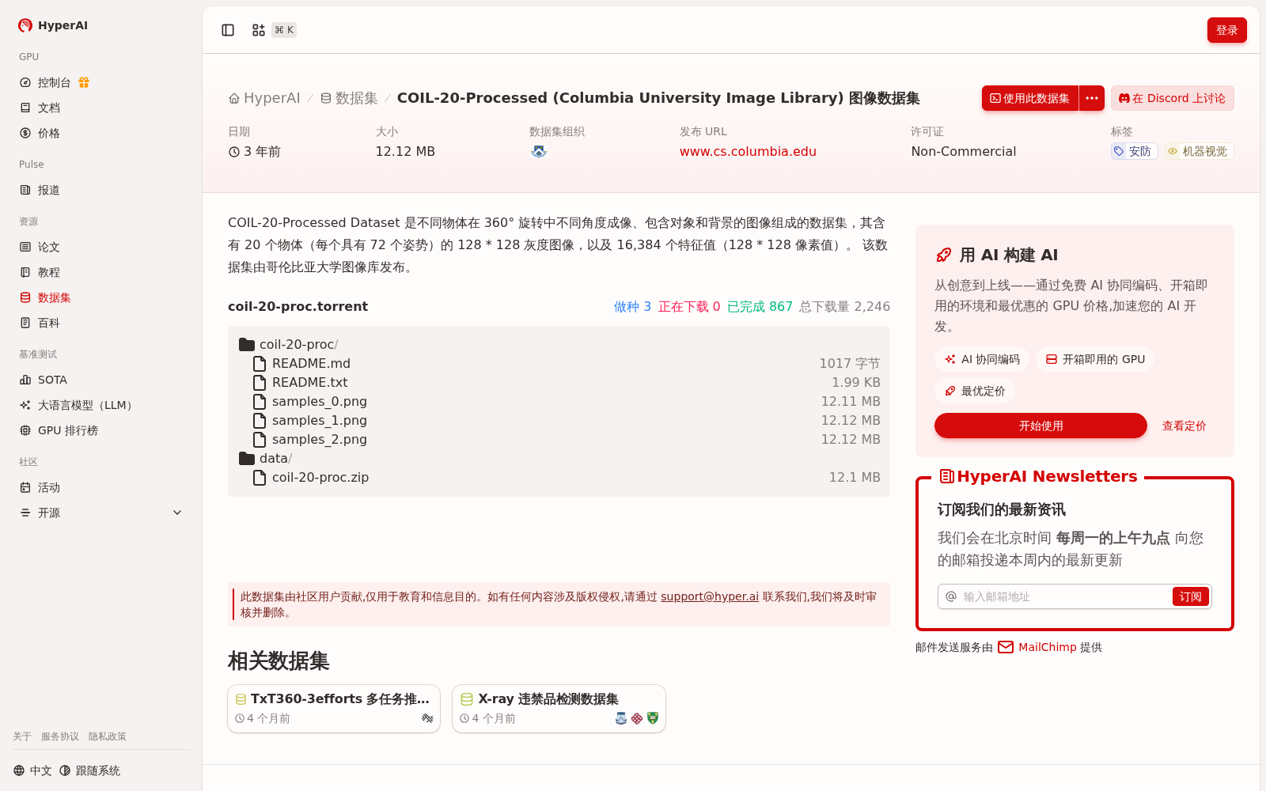Click the 使用此数据集 button

[1029, 98]
